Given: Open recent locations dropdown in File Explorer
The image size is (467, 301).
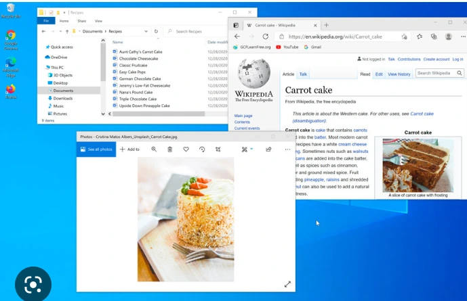Looking at the screenshot, I should [60, 31].
